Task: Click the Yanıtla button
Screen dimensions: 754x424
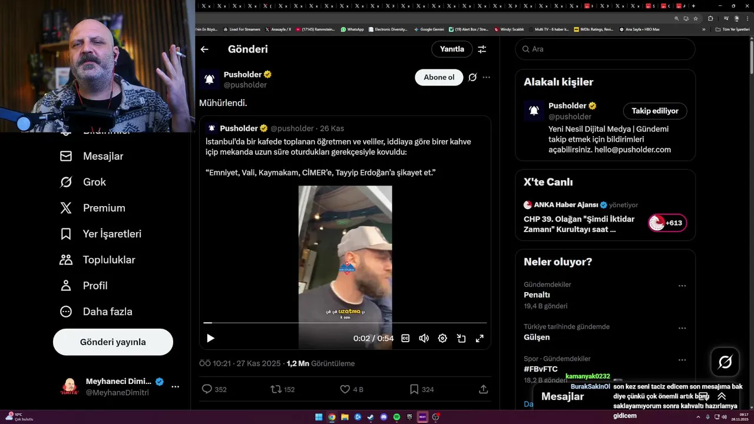Action: [x=452, y=49]
